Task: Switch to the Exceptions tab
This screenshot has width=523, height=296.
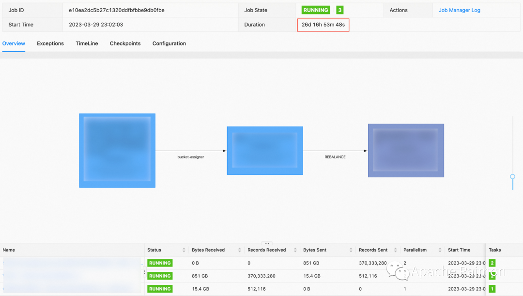Action: [50, 43]
